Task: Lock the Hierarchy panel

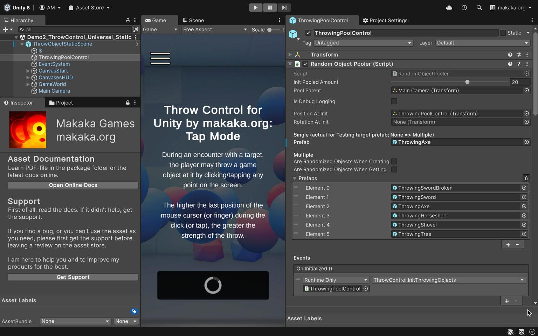Action: [x=127, y=20]
